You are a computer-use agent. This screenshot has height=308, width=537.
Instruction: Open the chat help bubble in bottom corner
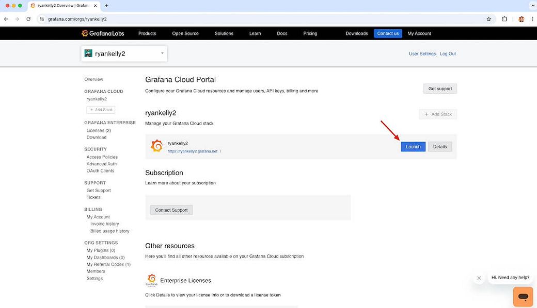[523, 297]
